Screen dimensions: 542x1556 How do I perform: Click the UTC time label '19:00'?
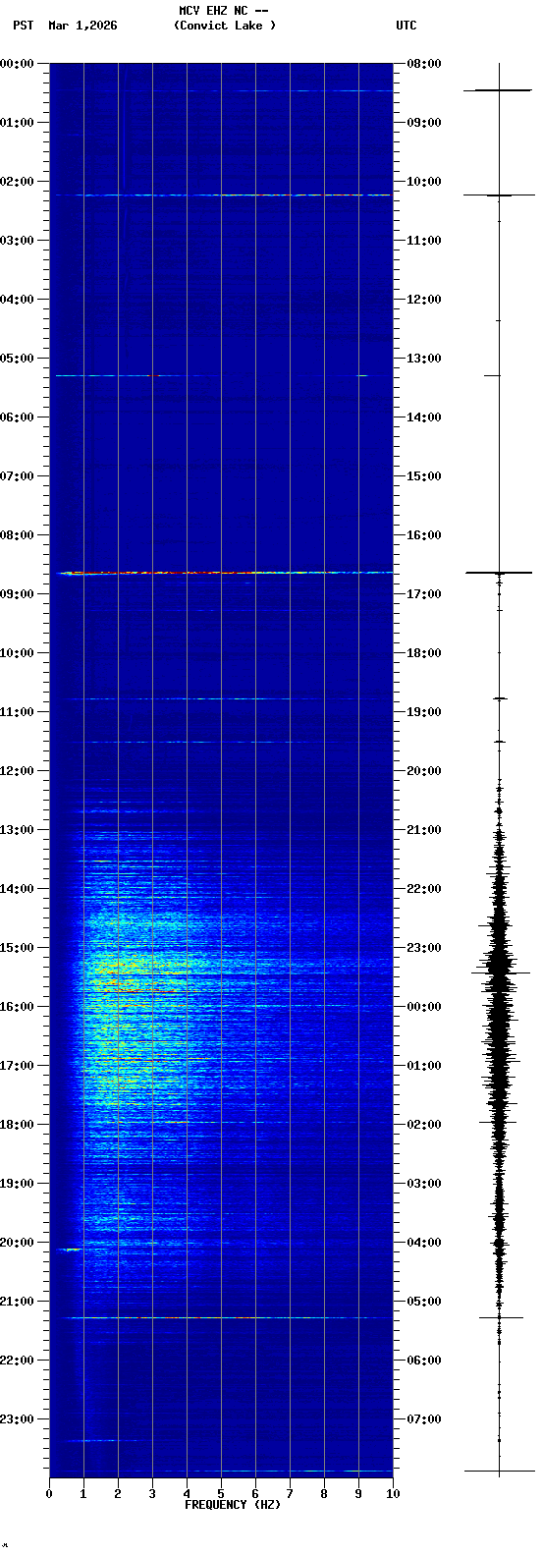[x=424, y=712]
